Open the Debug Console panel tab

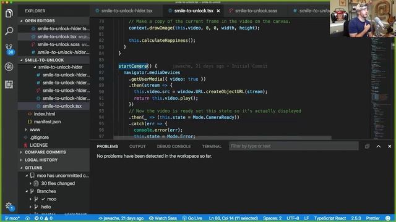click(x=174, y=146)
